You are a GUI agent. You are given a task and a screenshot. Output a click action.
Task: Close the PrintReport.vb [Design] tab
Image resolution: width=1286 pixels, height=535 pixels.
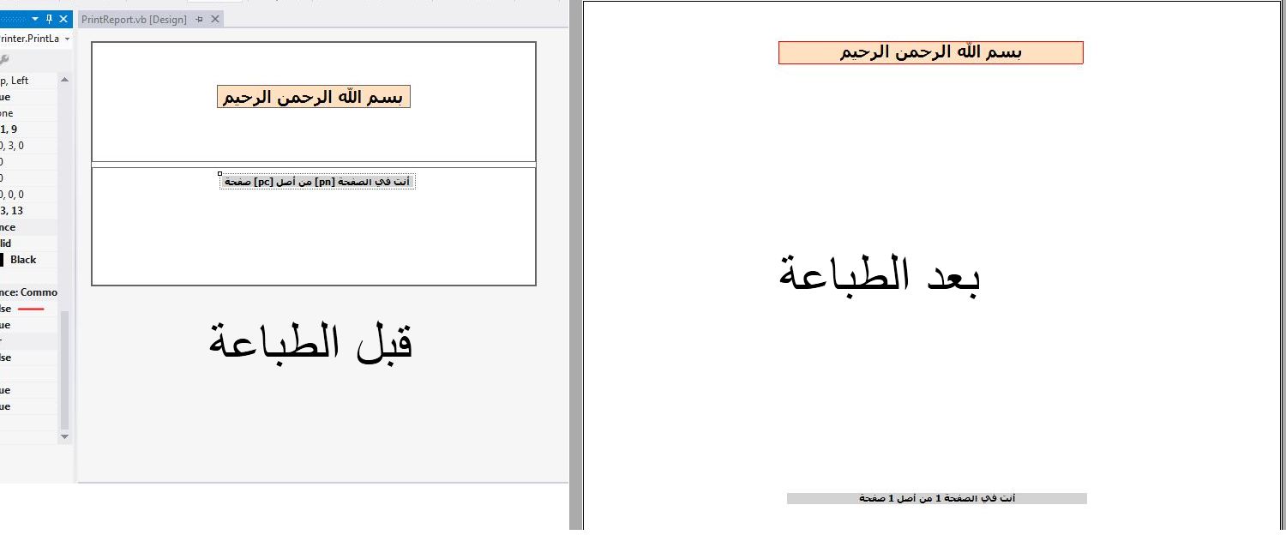point(215,19)
